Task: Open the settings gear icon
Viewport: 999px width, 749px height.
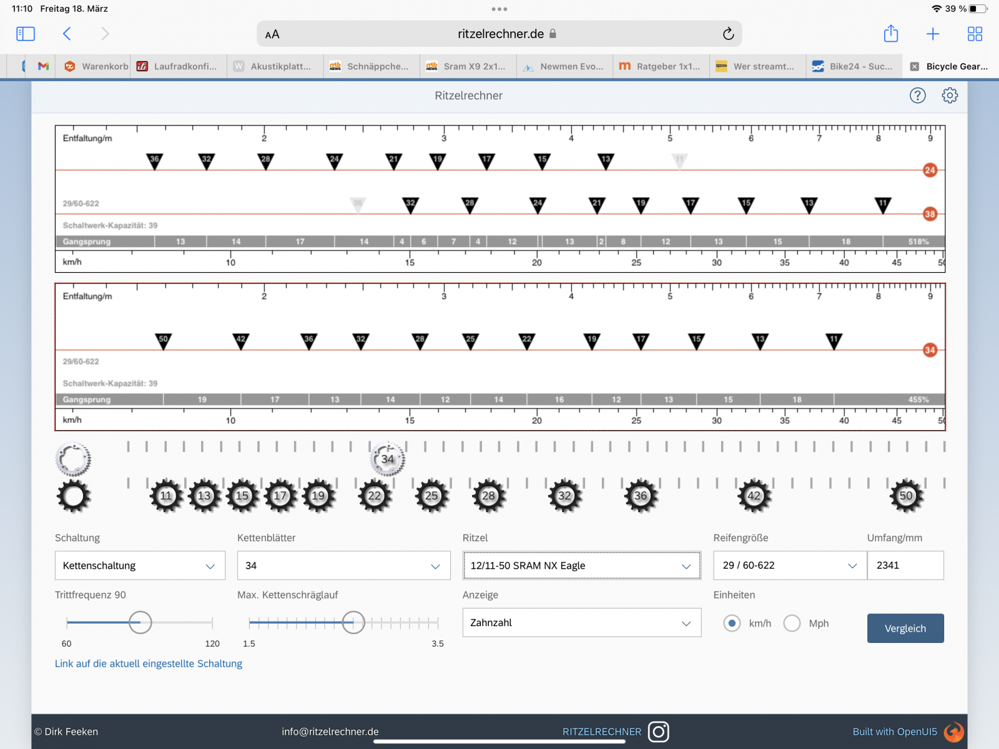Action: point(950,95)
